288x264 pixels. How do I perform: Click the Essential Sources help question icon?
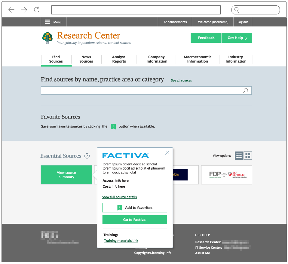(x=87, y=156)
